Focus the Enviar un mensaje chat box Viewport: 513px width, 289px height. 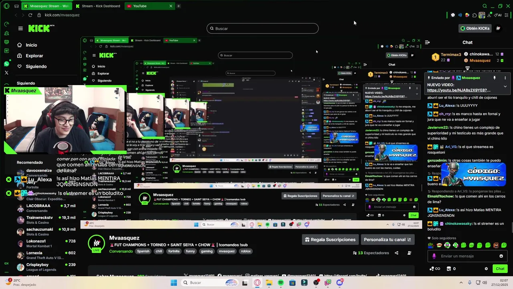coord(467,256)
